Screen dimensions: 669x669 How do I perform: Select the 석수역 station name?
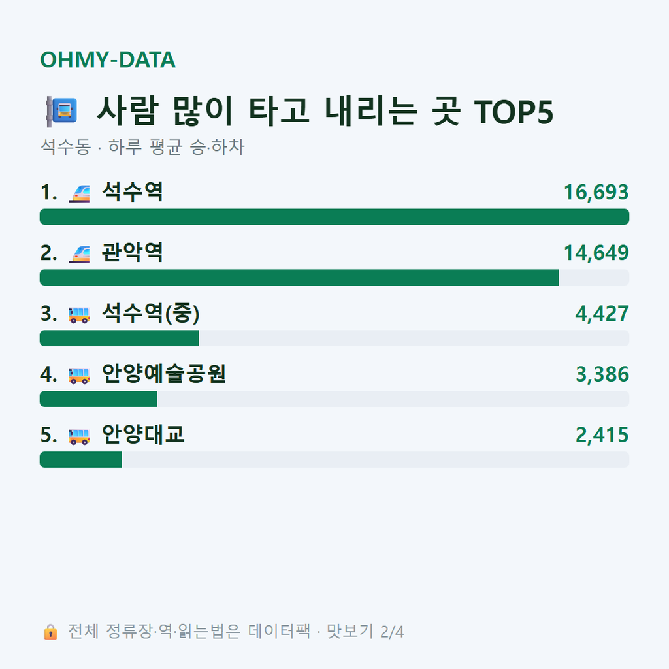132,192
